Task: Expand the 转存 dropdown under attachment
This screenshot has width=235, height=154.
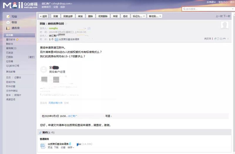Action: point(71,148)
